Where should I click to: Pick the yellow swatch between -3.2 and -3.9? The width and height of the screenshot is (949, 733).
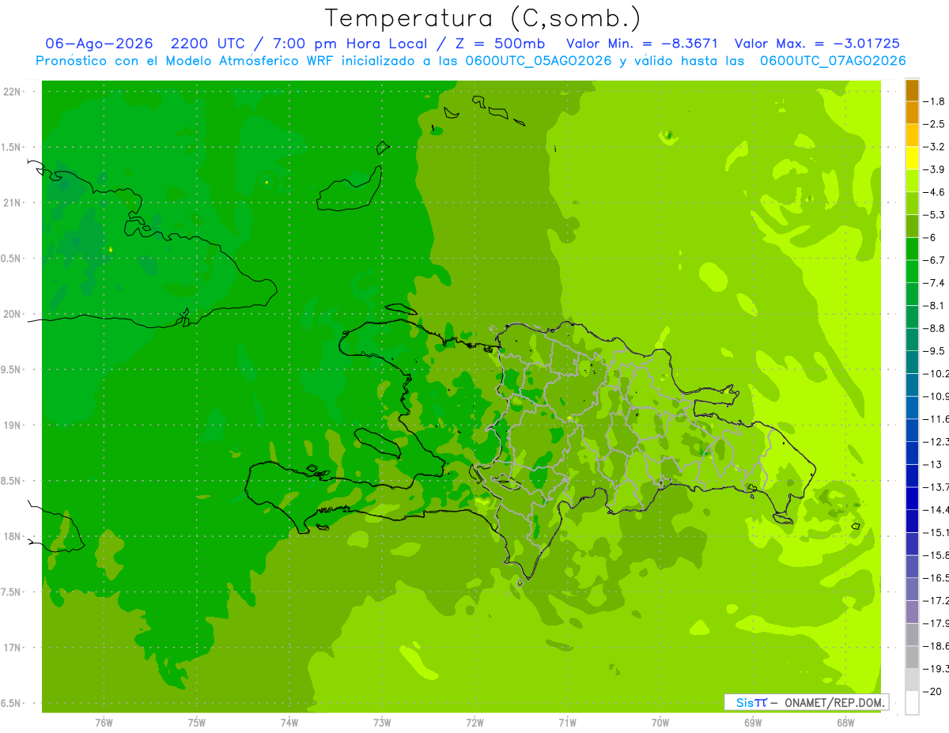point(912,158)
